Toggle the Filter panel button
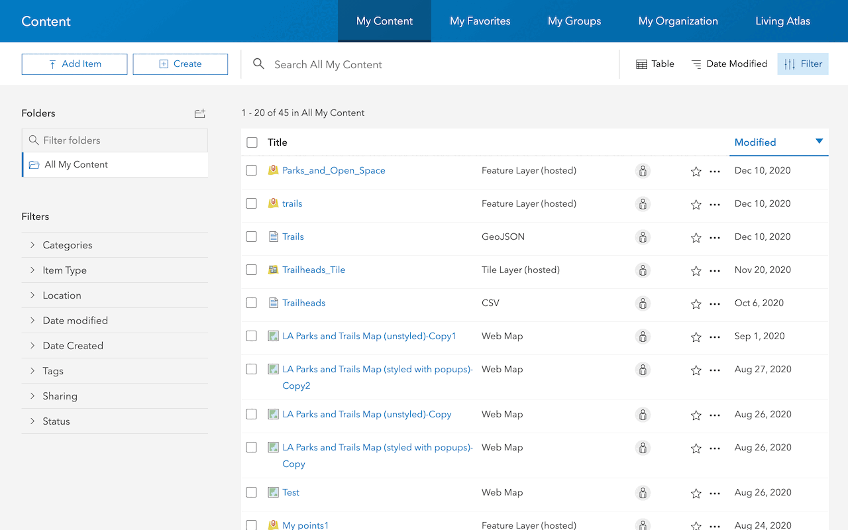Screen dimensions: 848x530 point(802,64)
